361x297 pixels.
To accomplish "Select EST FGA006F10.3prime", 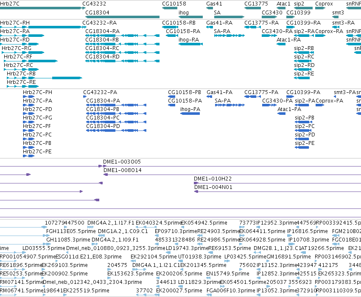I will click(x=231, y=291).
